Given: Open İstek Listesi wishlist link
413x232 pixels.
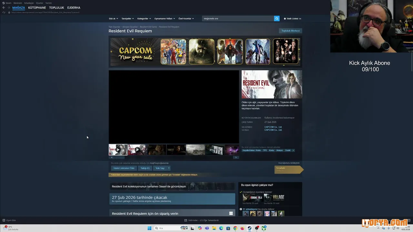Looking at the screenshot, I should (292, 18).
